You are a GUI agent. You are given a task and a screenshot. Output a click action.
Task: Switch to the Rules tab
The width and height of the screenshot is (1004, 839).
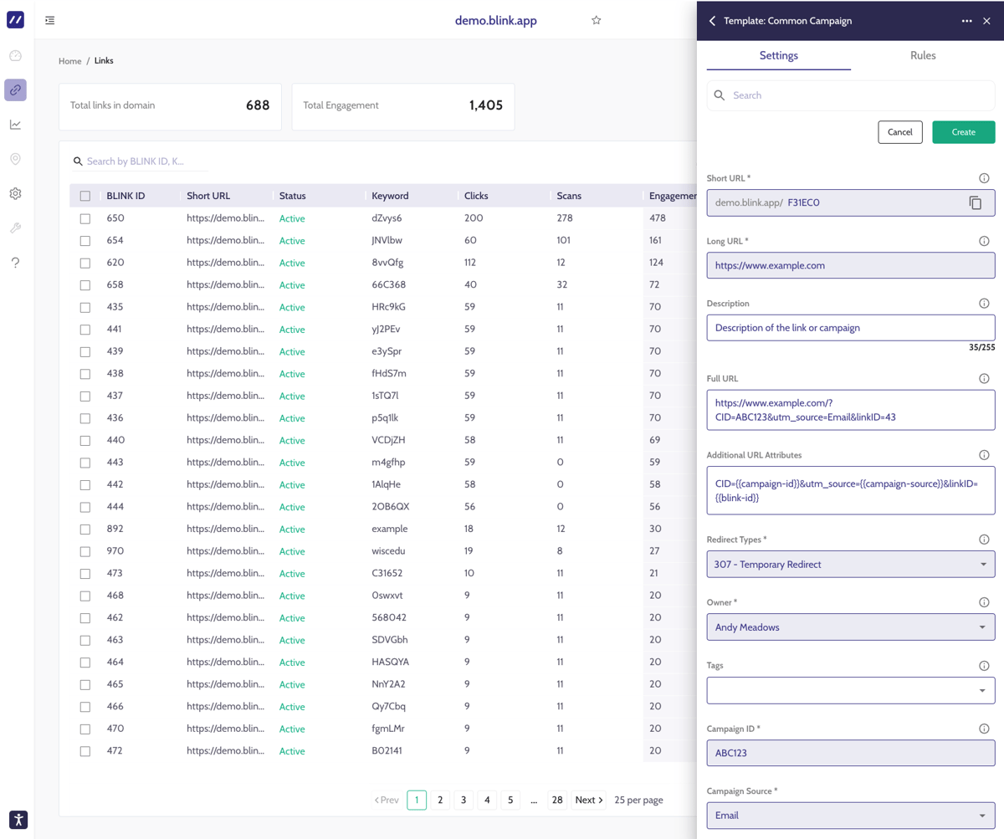(x=923, y=55)
